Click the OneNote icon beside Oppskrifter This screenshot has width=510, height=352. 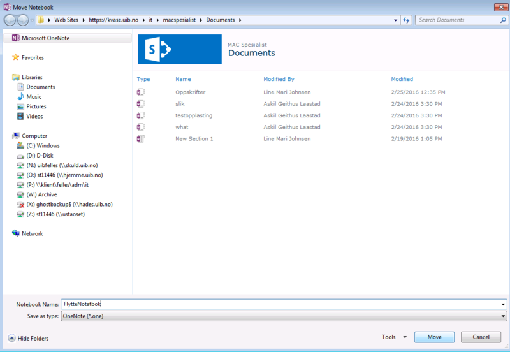click(141, 92)
